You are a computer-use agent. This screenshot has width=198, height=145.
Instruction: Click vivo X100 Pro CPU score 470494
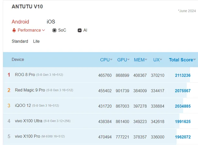point(105,137)
